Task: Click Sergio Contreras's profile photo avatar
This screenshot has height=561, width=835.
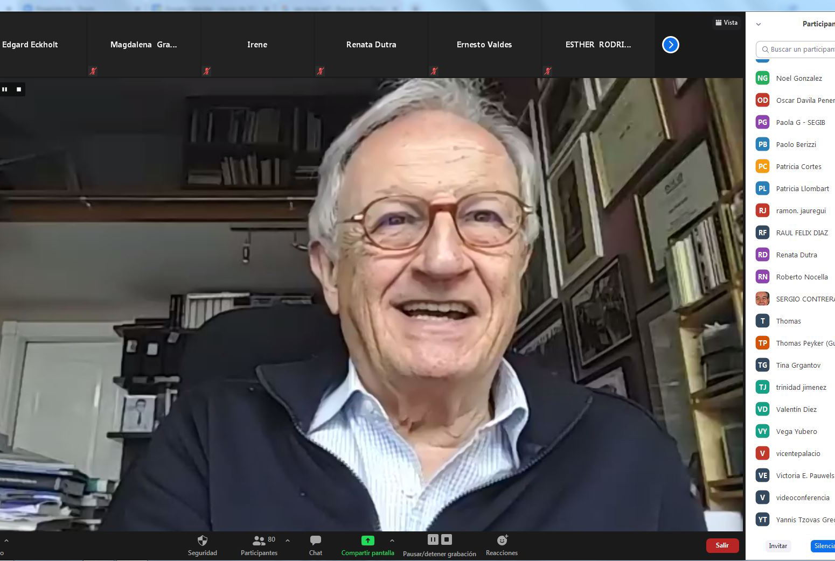Action: point(762,299)
